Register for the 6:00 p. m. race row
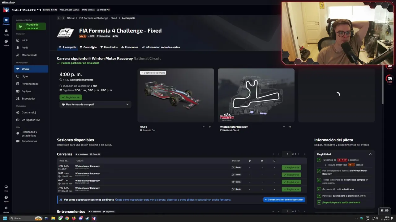This screenshot has width=396, height=222. (x=291, y=182)
